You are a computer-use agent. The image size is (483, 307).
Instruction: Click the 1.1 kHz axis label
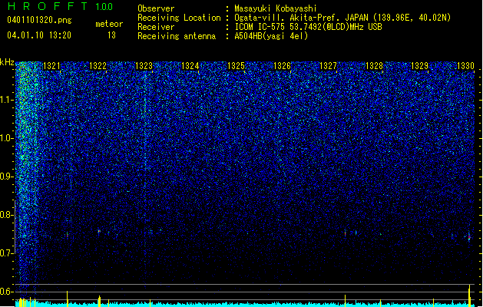pos(7,100)
